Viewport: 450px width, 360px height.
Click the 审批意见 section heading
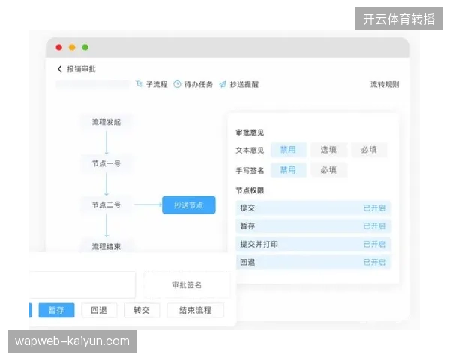click(x=250, y=133)
